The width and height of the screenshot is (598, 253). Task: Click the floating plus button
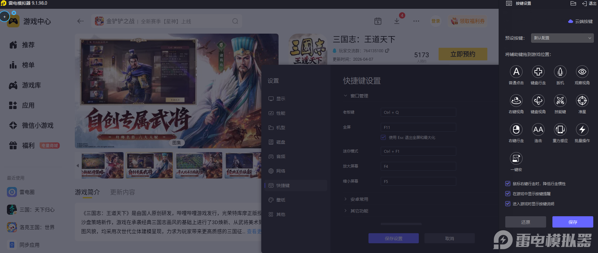click(4, 17)
